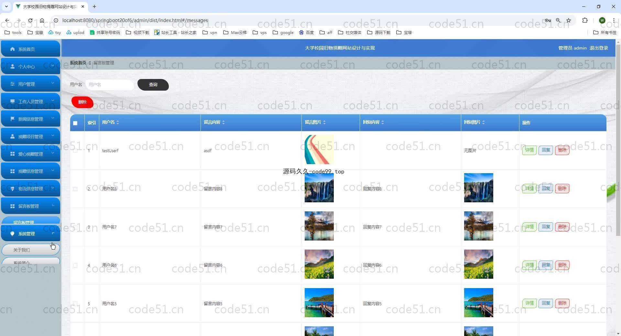621x336 pixels.
Task: Expand 用户管理 sidebar menu
Action: click(x=30, y=84)
